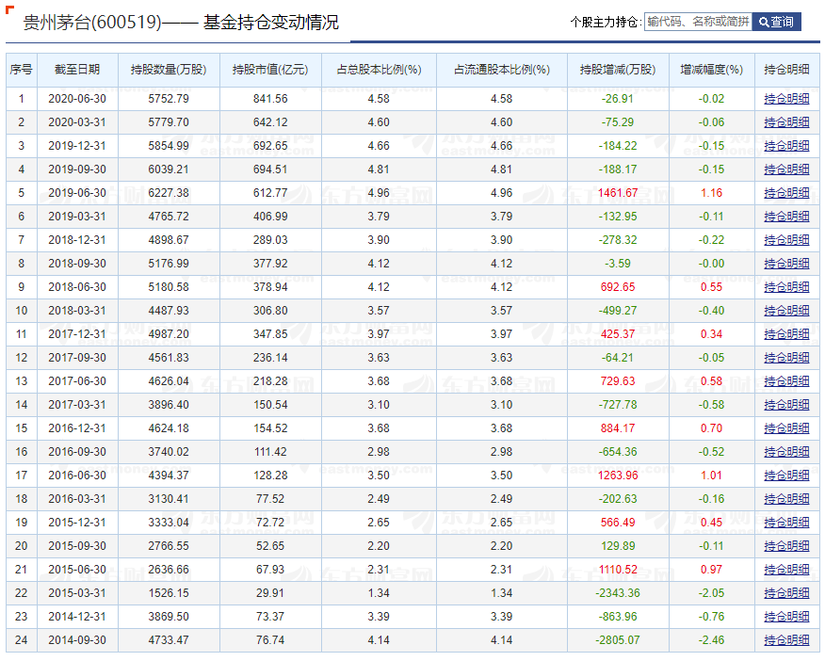This screenshot has height=661, width=825.
Task: Click the market value 76.74
Action: point(270,640)
